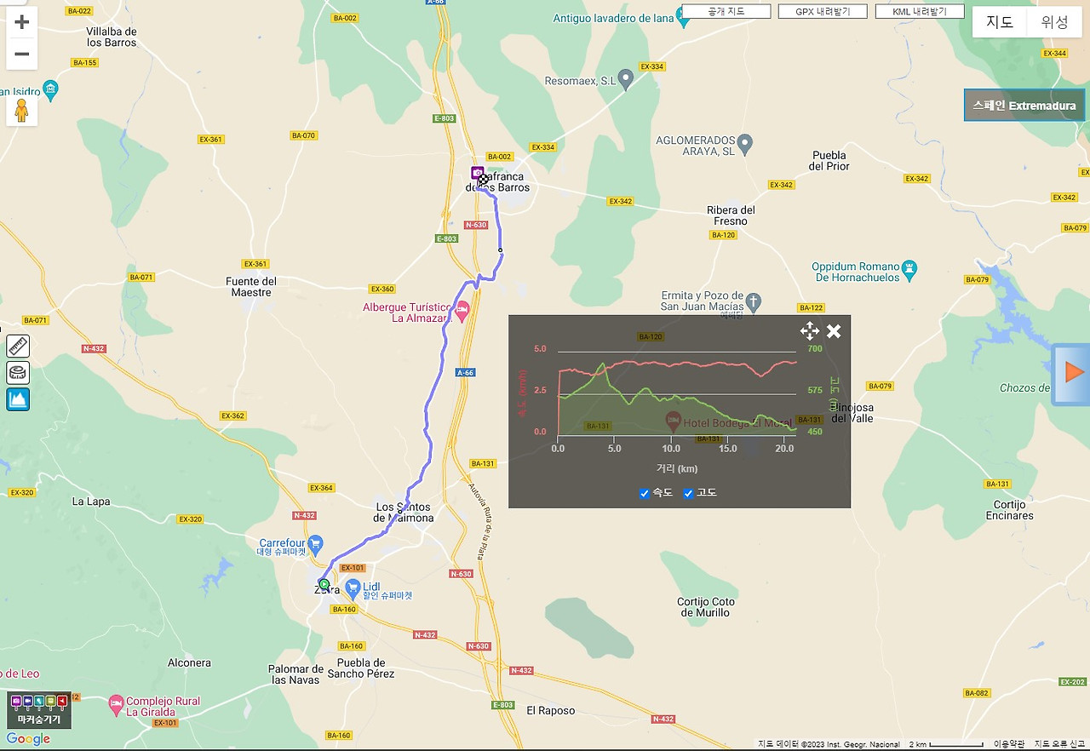Toggle purple photo marker filter
Viewport: 1090px width, 751px height.
pos(16,701)
